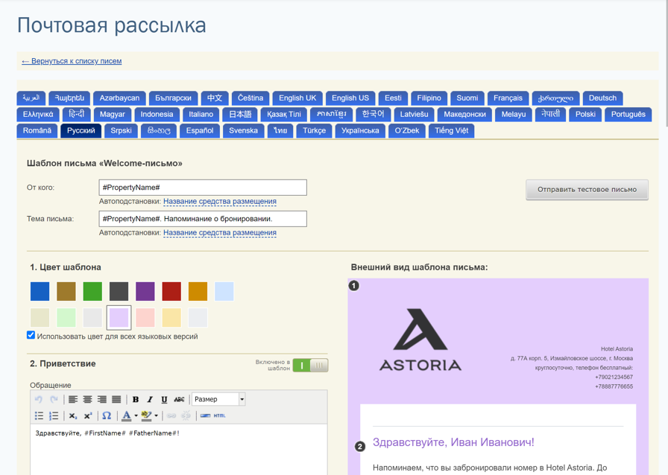Expand text color palette arrow
668x475 pixels.
point(136,415)
